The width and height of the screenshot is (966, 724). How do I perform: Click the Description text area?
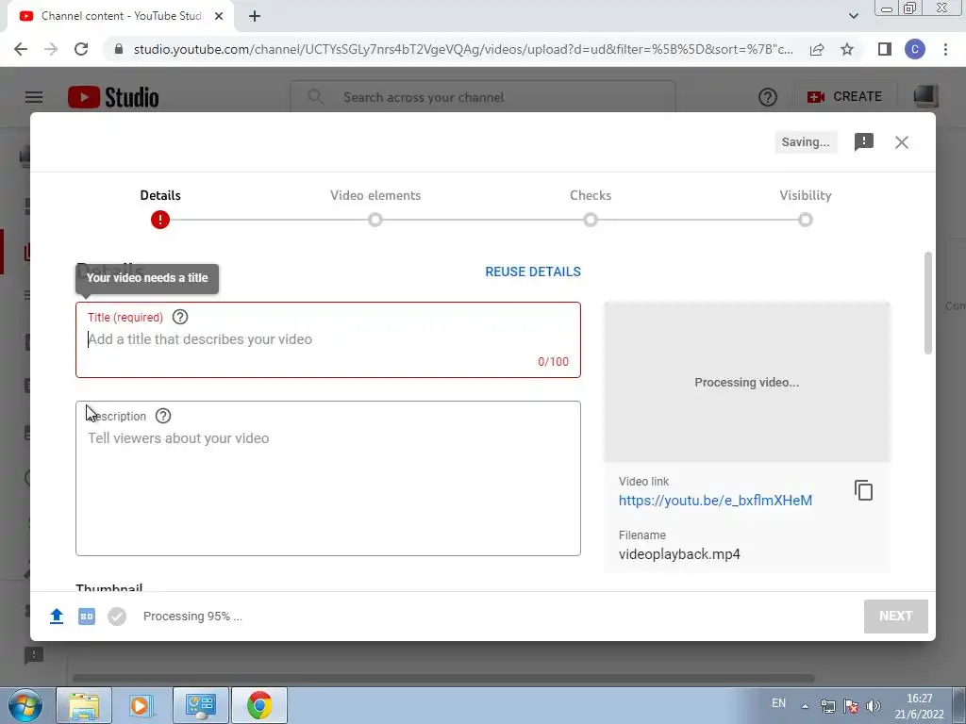328,478
